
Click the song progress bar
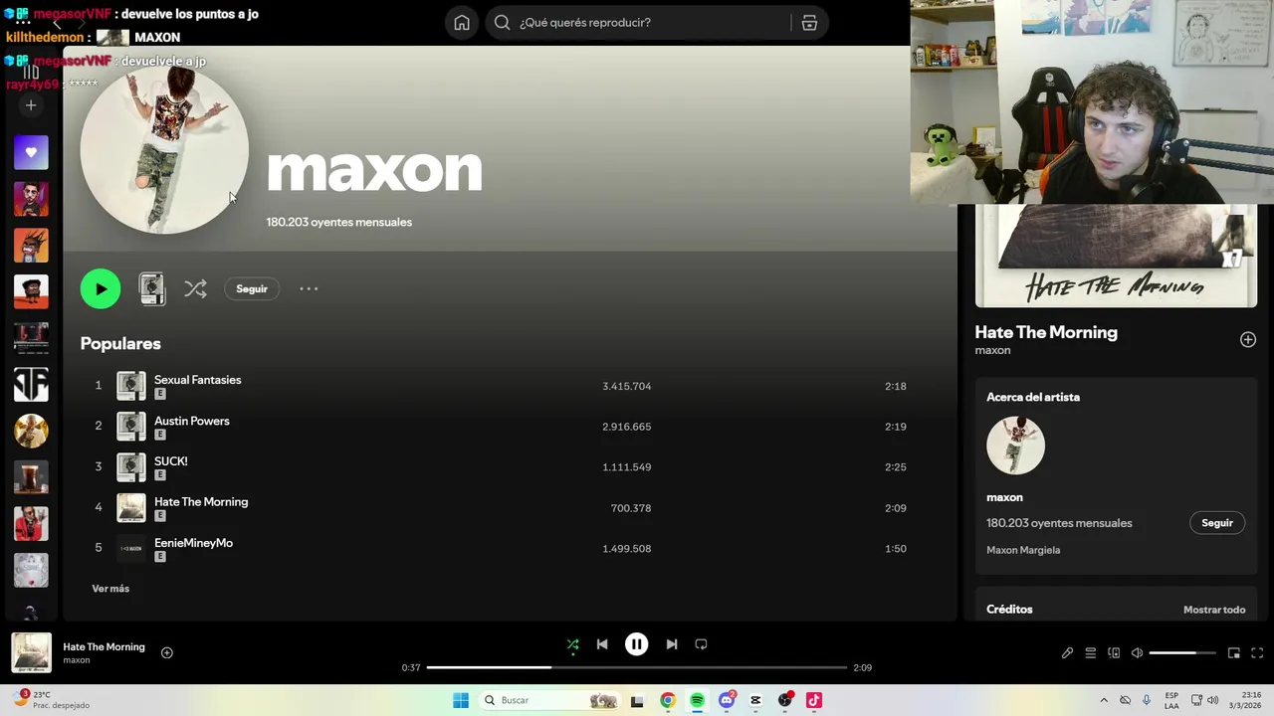coord(637,667)
